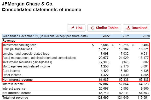
Task: Click the Investment banking fees row label
Action: pyautogui.click(x=19, y=45)
